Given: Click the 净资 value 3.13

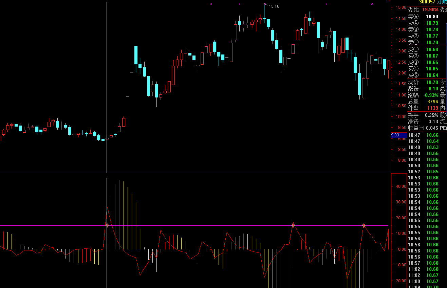Looking at the screenshot, I should [x=433, y=121].
